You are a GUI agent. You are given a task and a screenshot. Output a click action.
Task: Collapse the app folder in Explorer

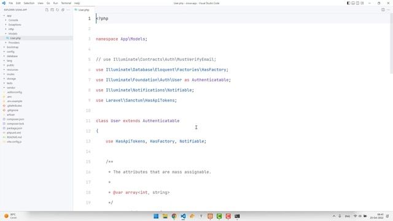click(9, 15)
